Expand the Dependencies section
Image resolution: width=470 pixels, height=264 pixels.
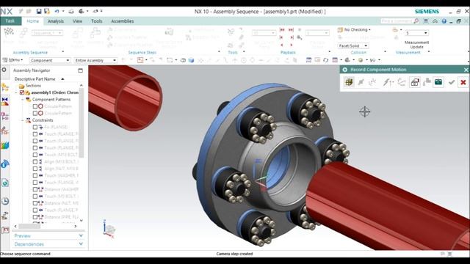[48, 244]
